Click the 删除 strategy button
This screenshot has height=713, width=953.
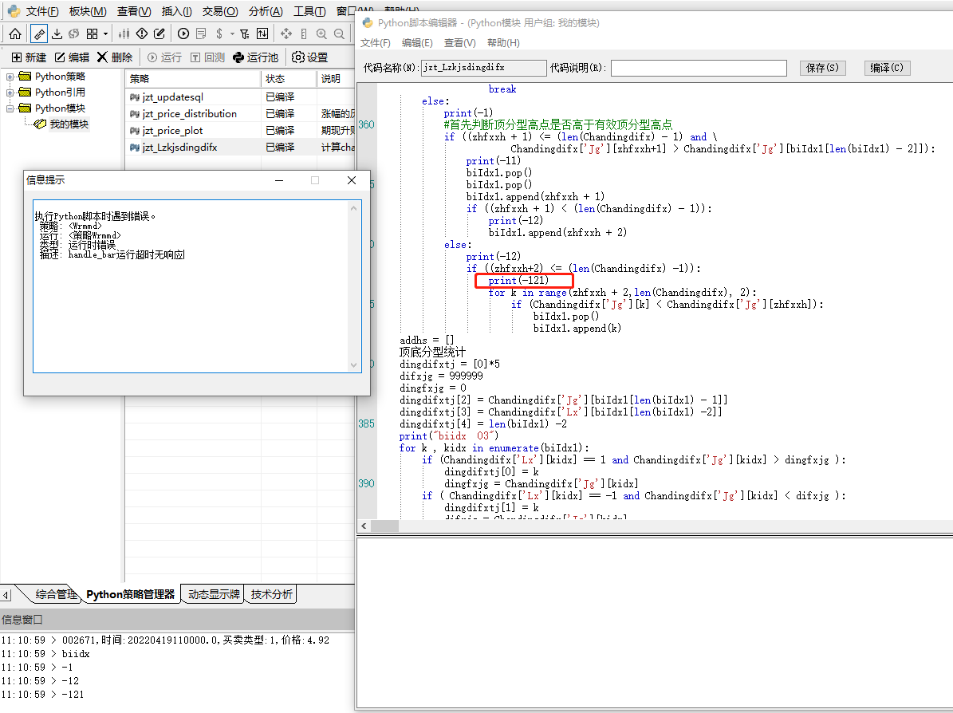pyautogui.click(x=115, y=57)
